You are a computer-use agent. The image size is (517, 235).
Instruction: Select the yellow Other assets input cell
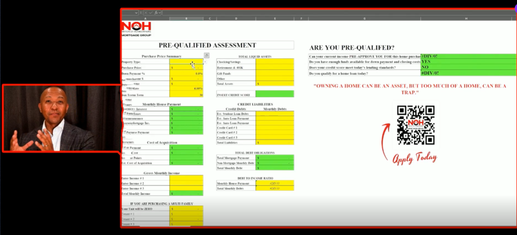pos(275,79)
